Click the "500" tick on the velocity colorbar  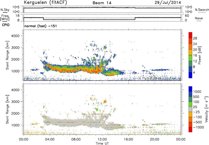point(197,97)
